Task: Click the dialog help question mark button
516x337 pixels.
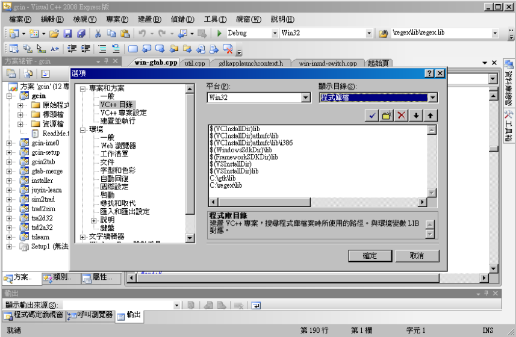Action: (x=429, y=73)
